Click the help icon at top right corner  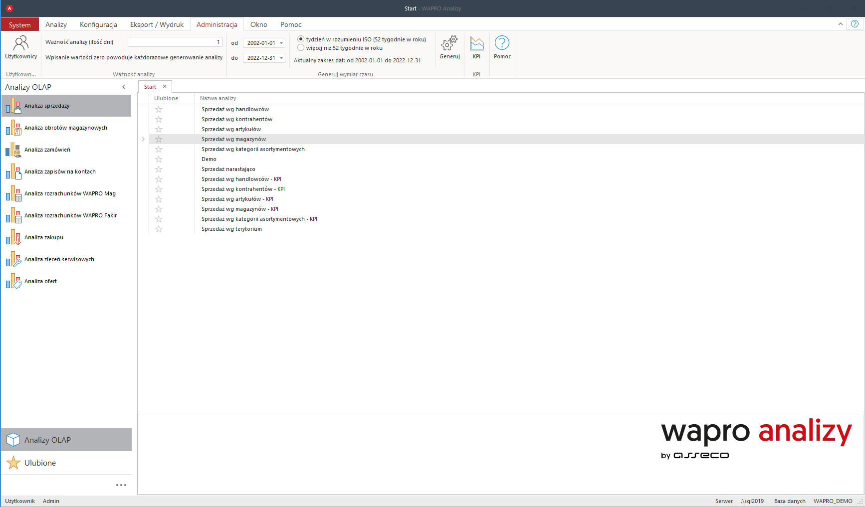point(855,24)
